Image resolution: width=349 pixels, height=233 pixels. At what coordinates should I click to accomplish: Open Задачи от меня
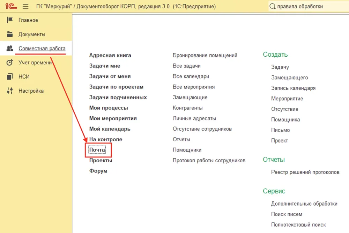coord(110,76)
